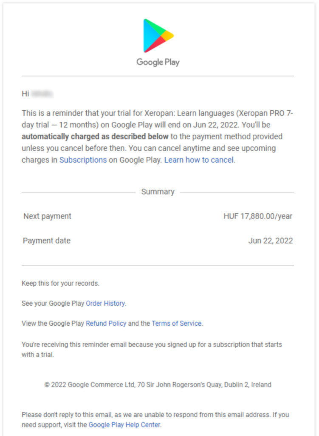This screenshot has height=436, width=319.
Task: Click the Payment date label
Action: pos(47,241)
